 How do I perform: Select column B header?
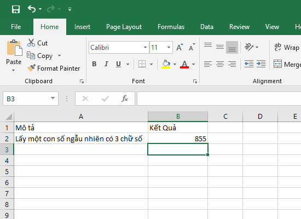[x=178, y=117]
